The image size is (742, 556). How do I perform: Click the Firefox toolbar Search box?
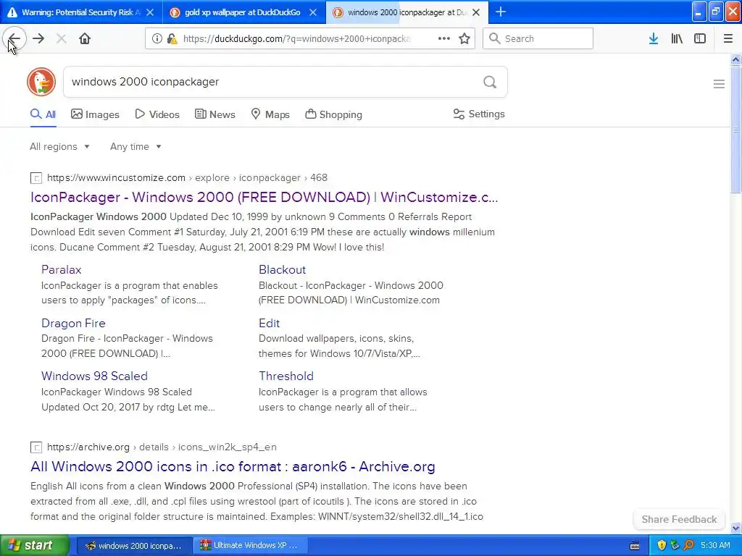click(x=538, y=39)
